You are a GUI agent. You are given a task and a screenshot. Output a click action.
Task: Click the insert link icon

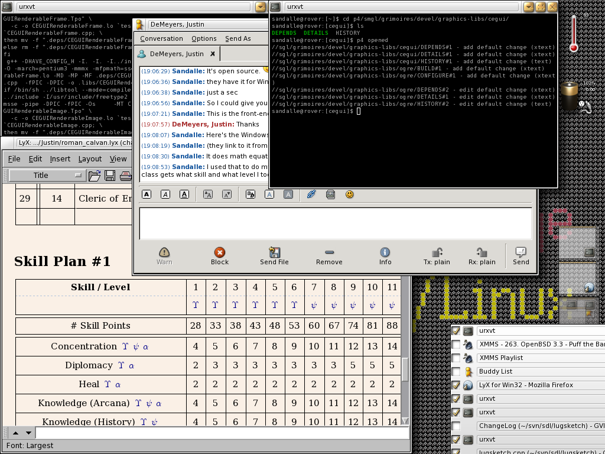pyautogui.click(x=311, y=194)
